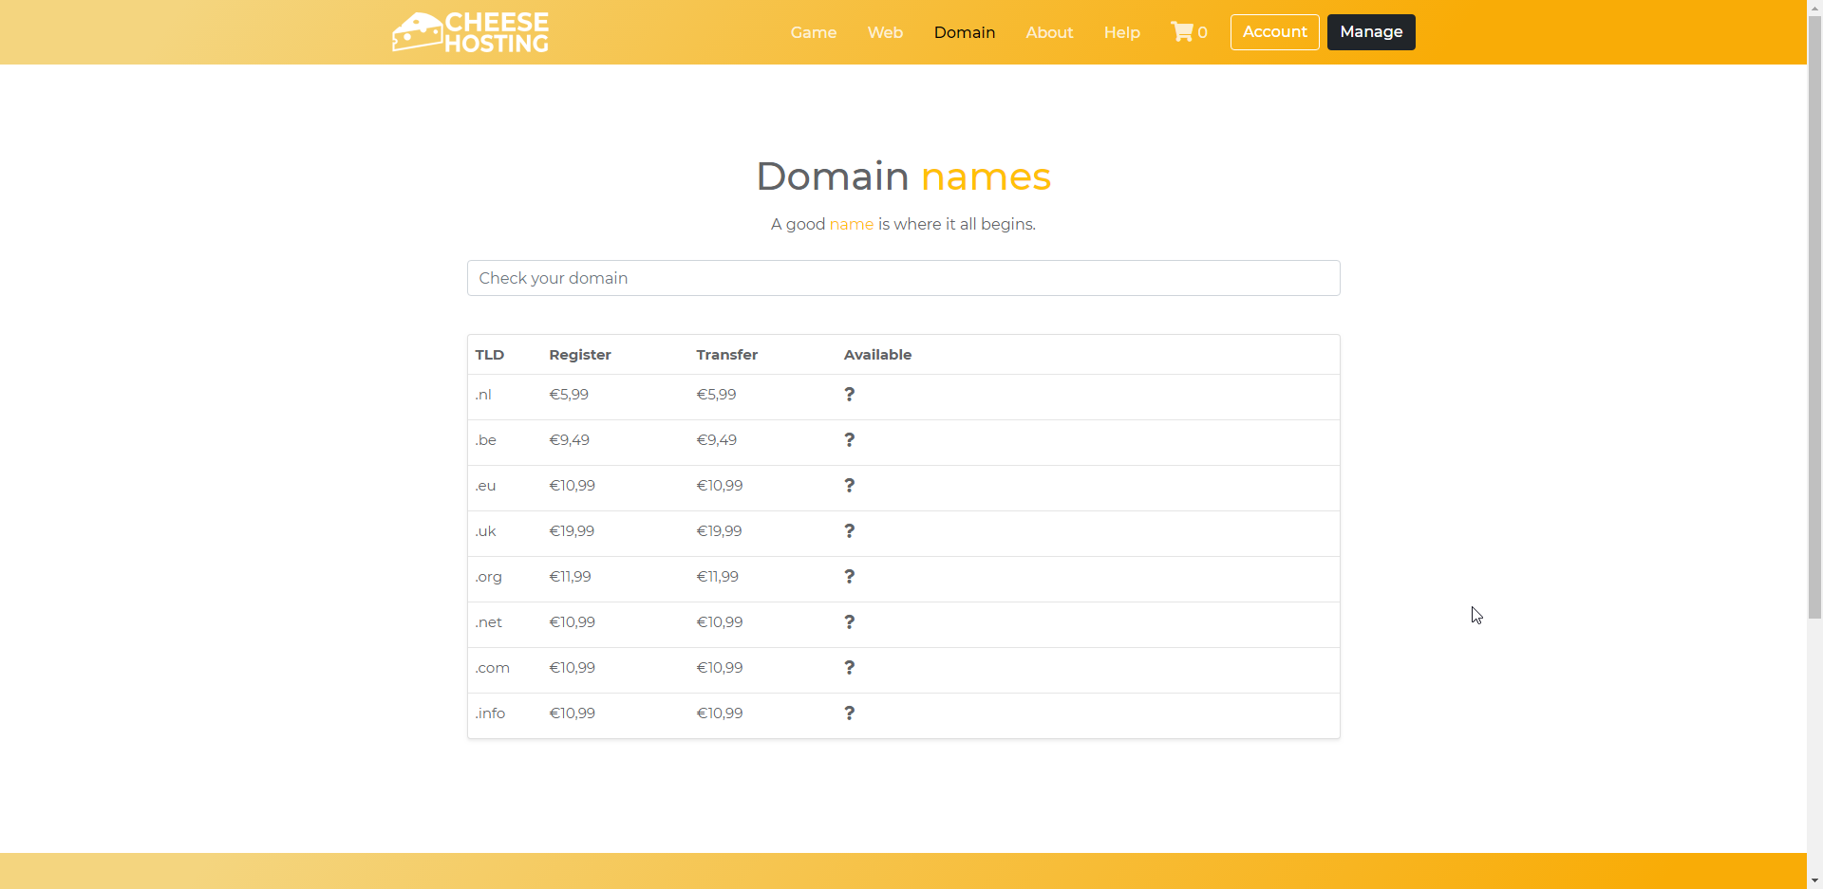The image size is (1823, 889).
Task: Open the Help navigation link
Action: point(1121,32)
